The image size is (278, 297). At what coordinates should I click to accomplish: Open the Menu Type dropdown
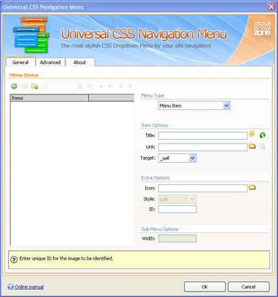tap(194, 105)
